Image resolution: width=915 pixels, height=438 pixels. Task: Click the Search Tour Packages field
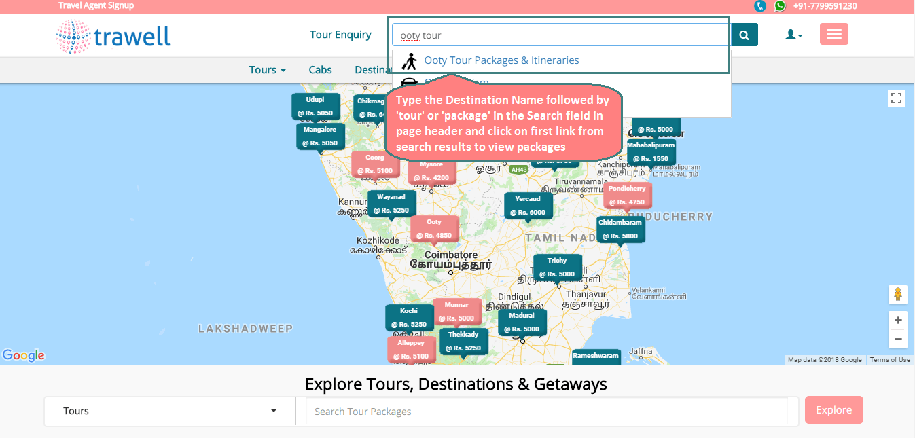pyautogui.click(x=547, y=411)
